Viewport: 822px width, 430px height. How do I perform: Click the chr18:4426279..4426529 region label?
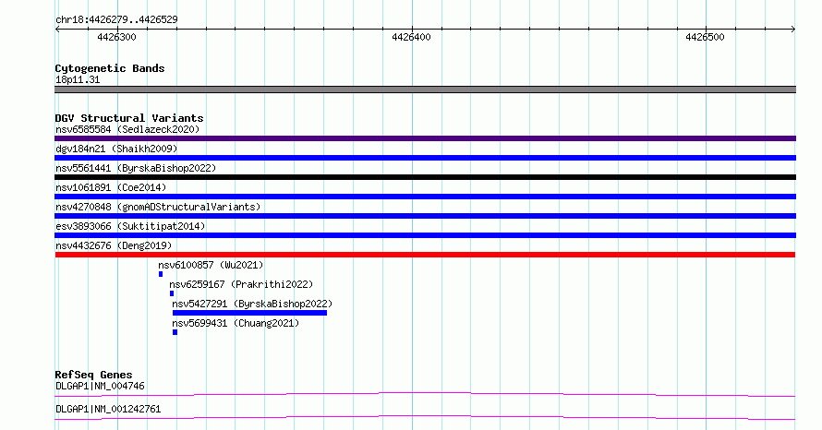pos(116,19)
